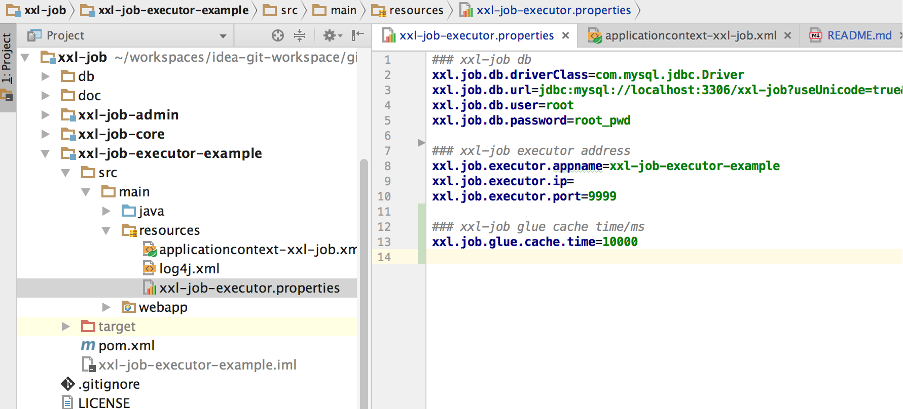Close the xxl-job-executor.properties tab

click(x=566, y=35)
